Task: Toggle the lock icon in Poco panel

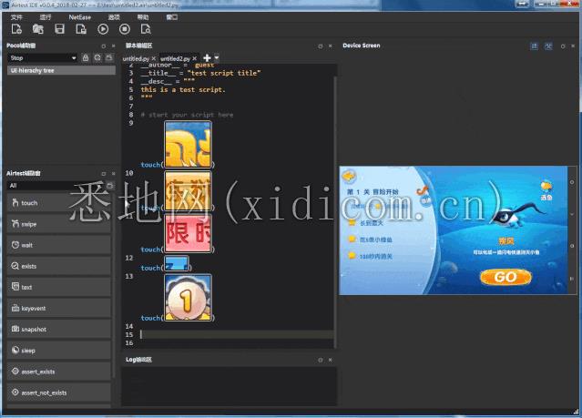Action: tap(85, 58)
